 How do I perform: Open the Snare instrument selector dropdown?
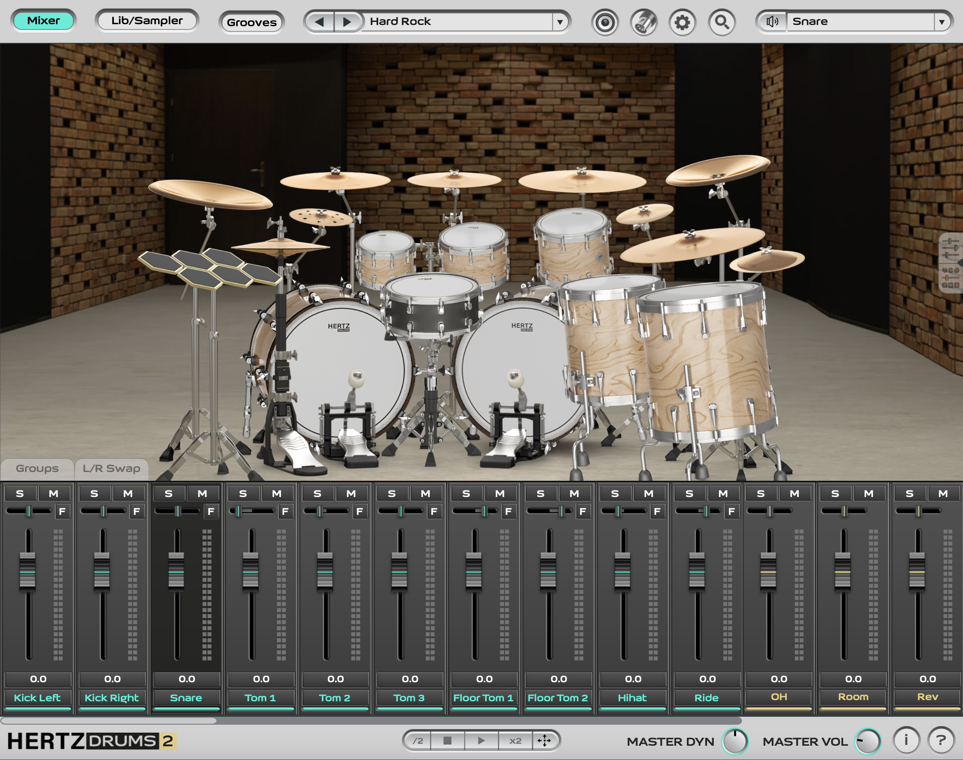click(x=942, y=21)
